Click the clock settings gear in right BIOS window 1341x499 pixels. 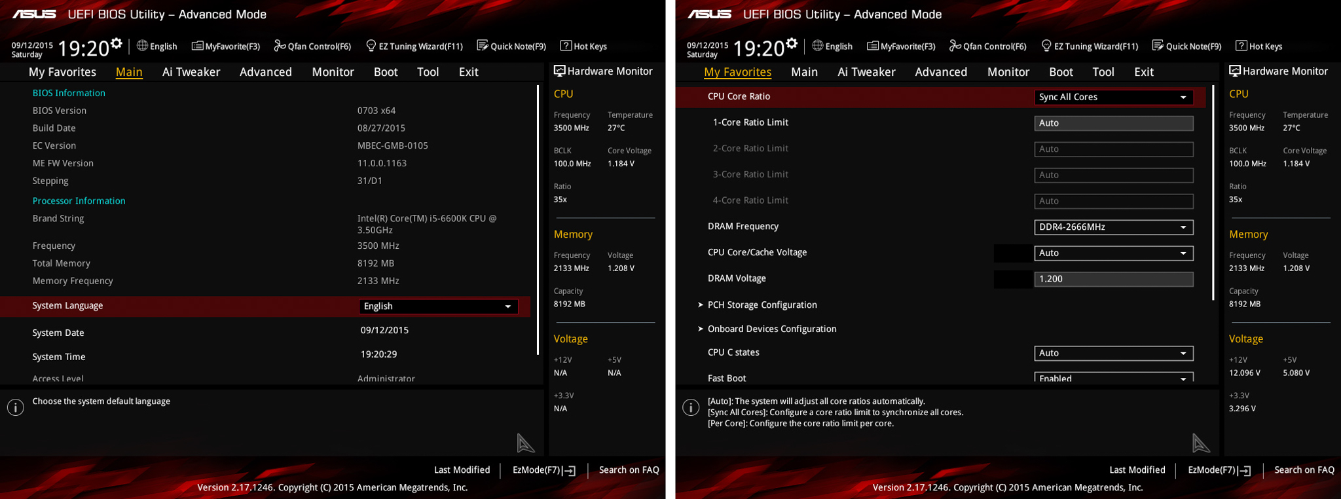pos(792,43)
